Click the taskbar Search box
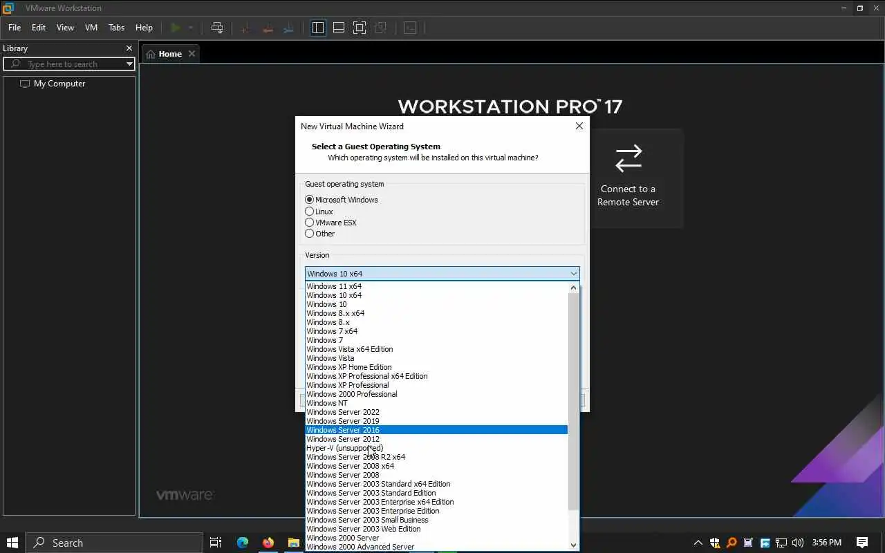885x553 pixels. [114, 543]
